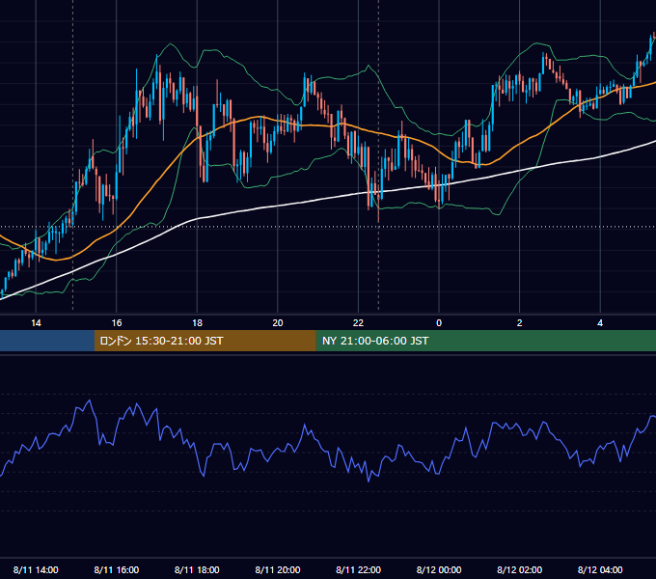The height and width of the screenshot is (579, 656).
Task: Click the blue session bar left of ロンドン
Action: coord(47,341)
